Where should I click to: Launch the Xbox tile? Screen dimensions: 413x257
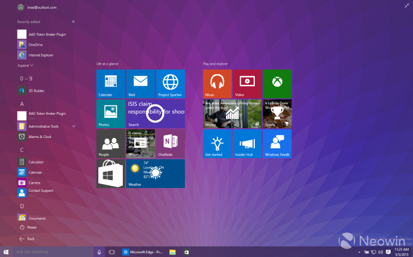click(277, 84)
